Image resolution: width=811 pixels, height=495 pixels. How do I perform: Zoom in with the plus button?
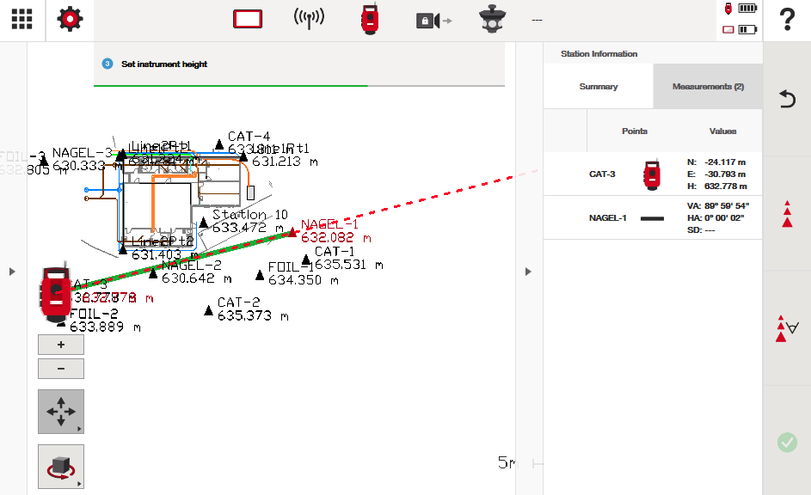click(x=61, y=345)
